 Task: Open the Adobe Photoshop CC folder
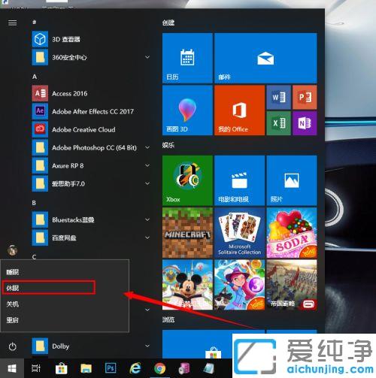tap(92, 147)
